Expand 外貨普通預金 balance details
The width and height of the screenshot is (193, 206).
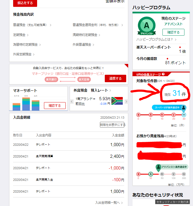click(x=83, y=45)
